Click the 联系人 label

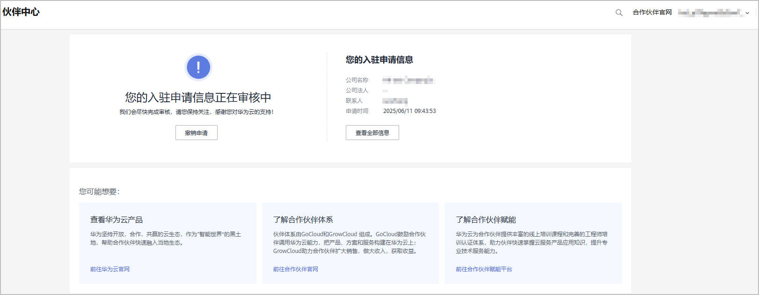pos(354,101)
